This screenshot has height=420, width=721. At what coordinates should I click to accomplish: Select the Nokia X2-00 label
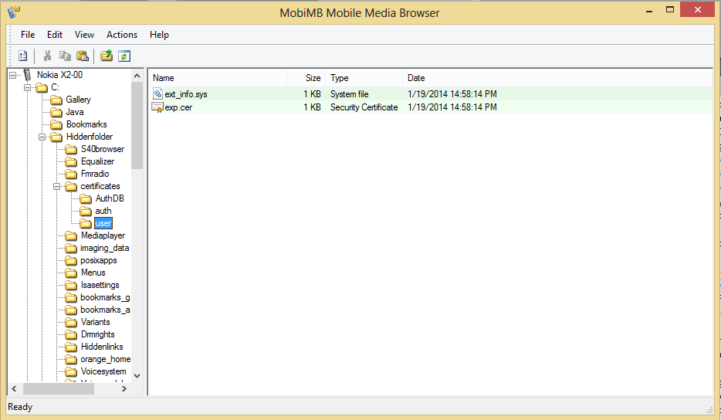(59, 75)
